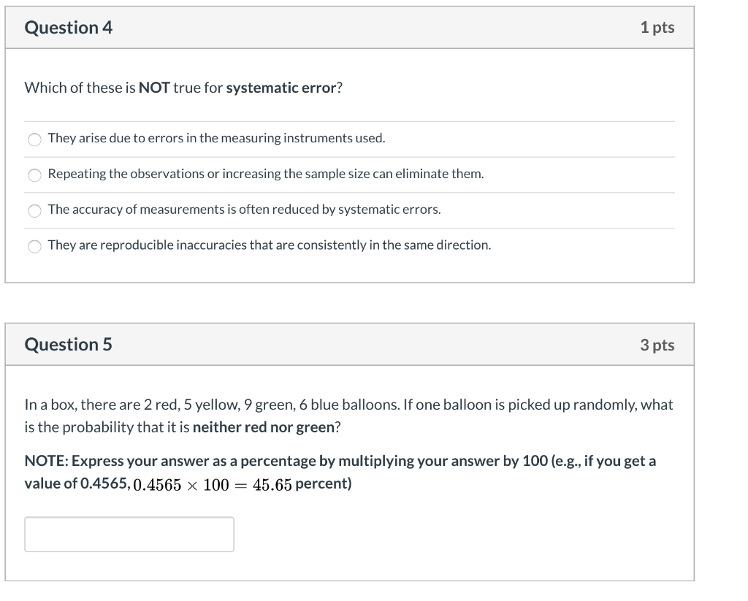748x601 pixels.
Task: Focus the Question 5 answer input box
Action: (129, 535)
